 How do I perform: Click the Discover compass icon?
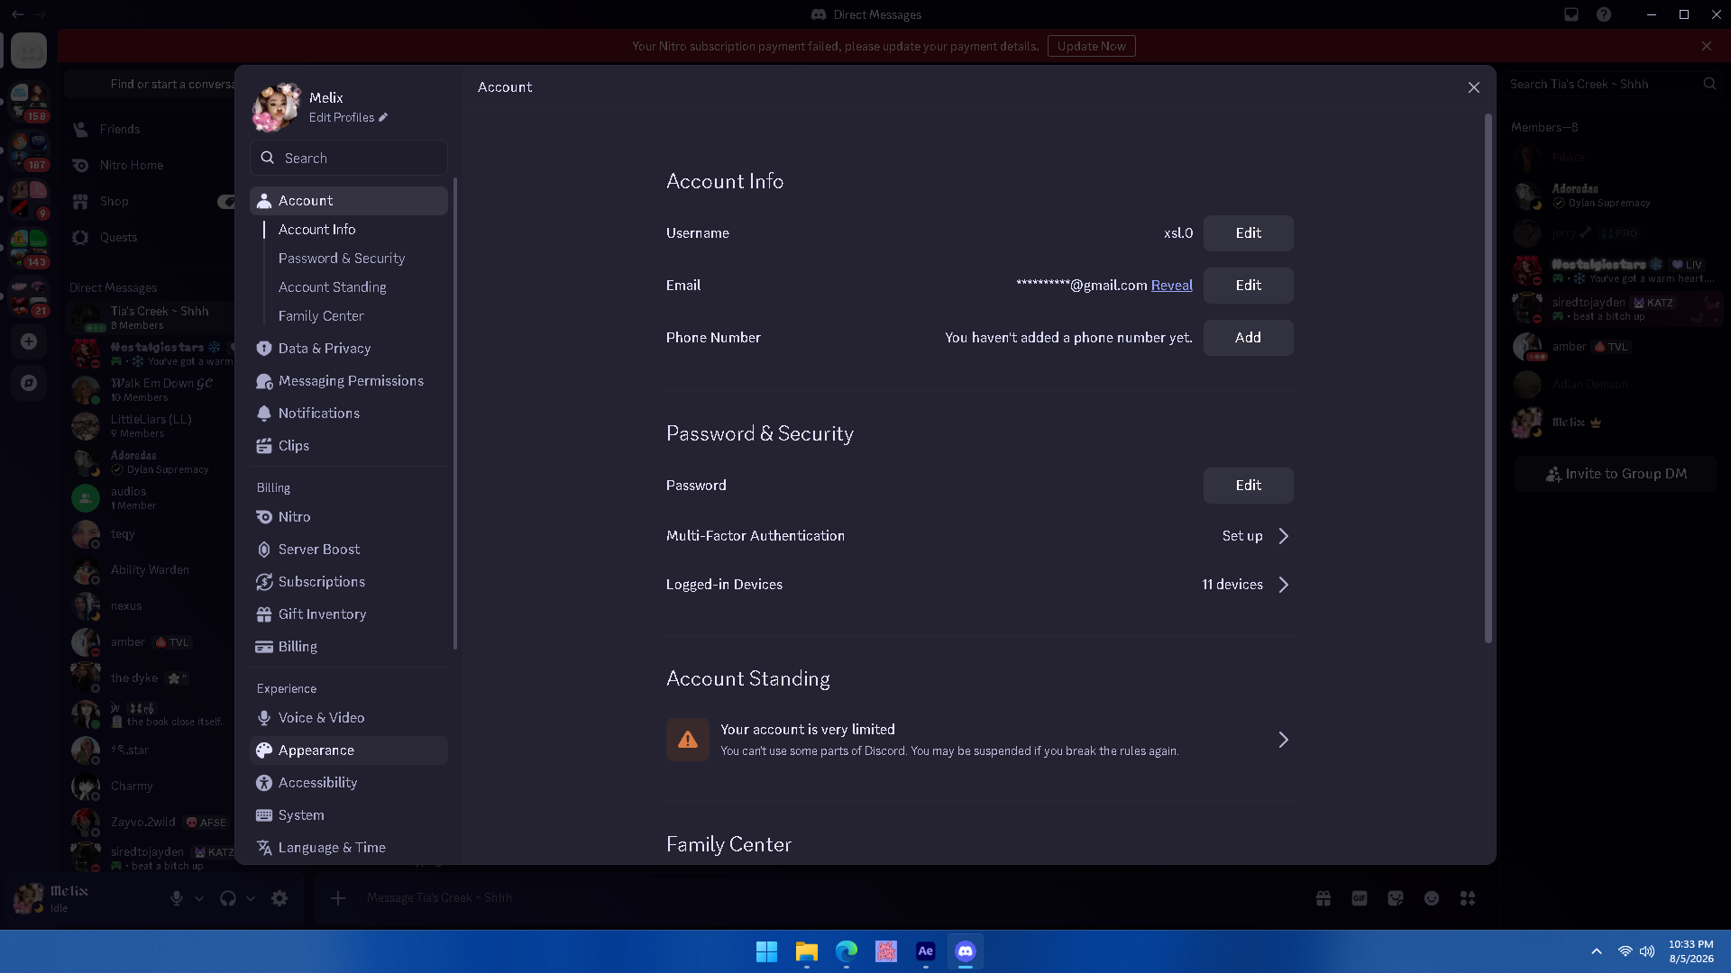pyautogui.click(x=29, y=383)
